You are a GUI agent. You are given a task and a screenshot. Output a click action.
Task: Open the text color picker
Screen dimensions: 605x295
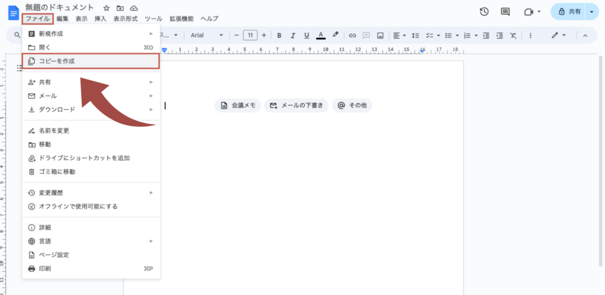(321, 35)
